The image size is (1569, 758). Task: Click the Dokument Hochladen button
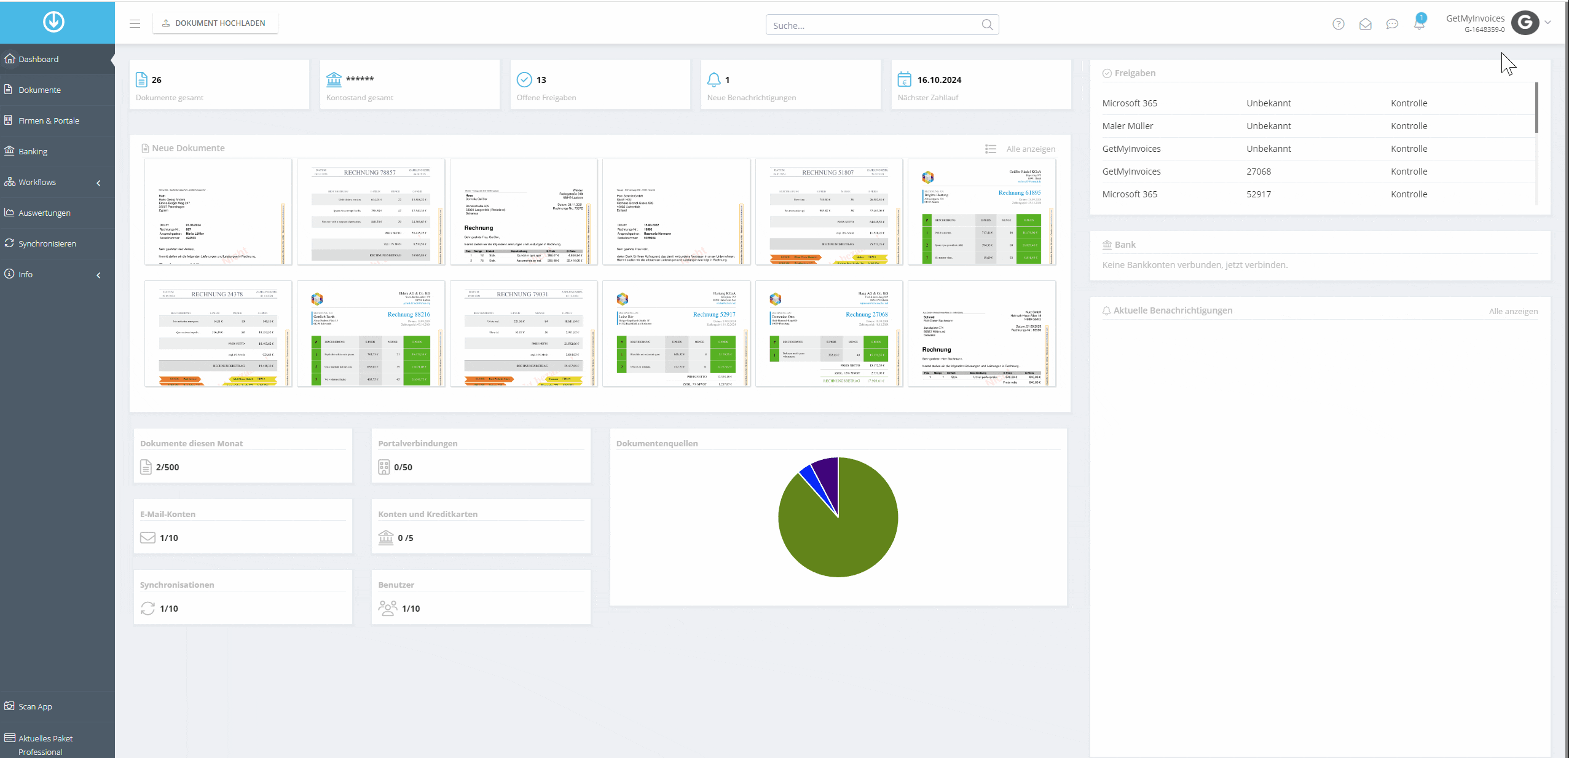(215, 23)
